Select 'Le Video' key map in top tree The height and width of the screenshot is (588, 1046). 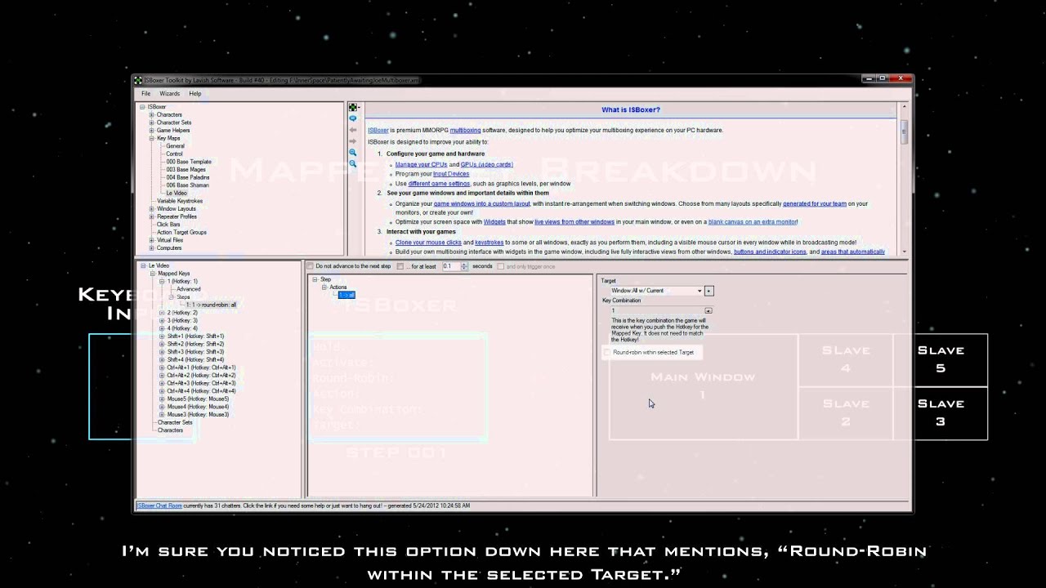176,194
